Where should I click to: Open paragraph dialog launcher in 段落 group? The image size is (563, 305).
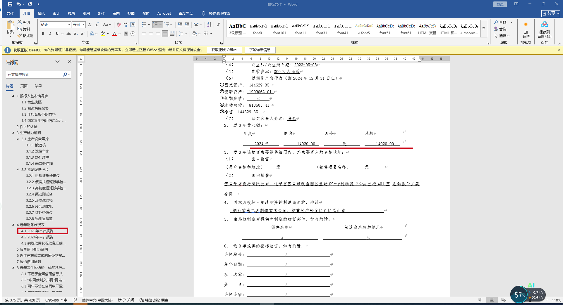pos(221,43)
